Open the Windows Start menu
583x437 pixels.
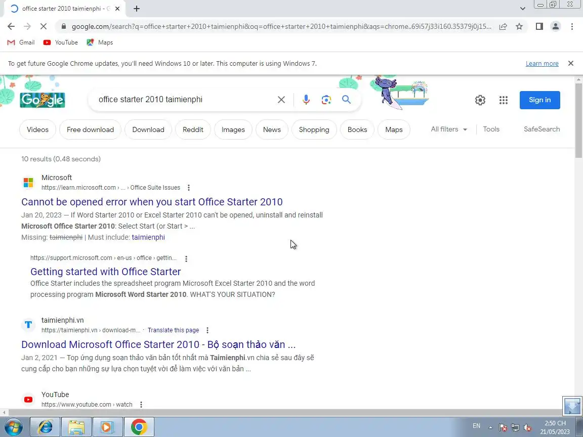[13, 427]
